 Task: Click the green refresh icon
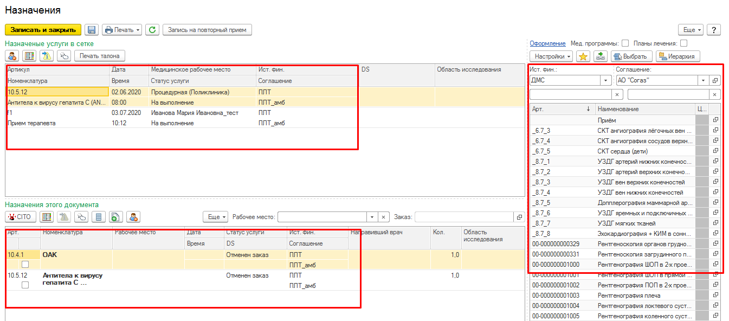coord(152,30)
